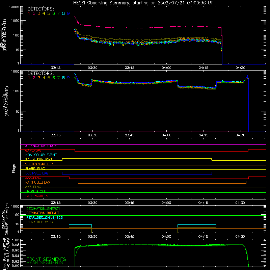270x270 pixels.
Task: Click the FRONTS_OFF flag label
Action: pos(36,191)
